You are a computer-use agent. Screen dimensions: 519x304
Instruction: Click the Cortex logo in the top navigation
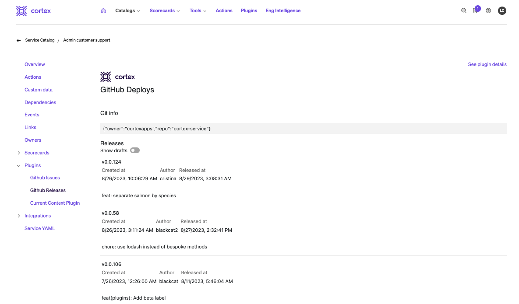tap(33, 10)
